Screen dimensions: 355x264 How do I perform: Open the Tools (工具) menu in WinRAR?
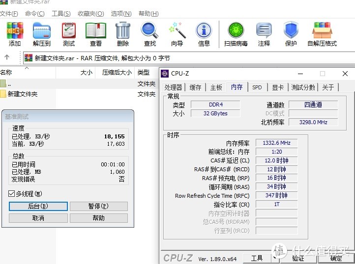(x=61, y=14)
